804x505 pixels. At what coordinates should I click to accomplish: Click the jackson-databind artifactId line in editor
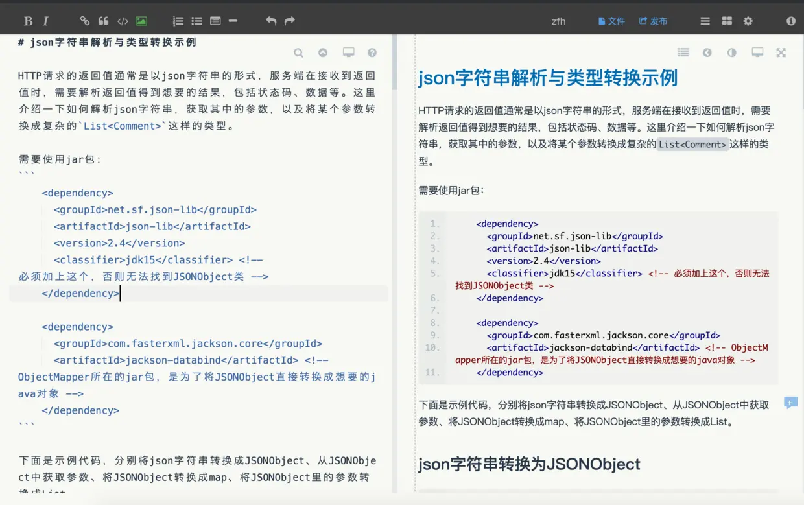pyautogui.click(x=191, y=360)
